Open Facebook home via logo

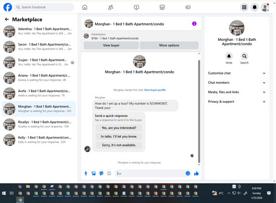pos(8,7)
